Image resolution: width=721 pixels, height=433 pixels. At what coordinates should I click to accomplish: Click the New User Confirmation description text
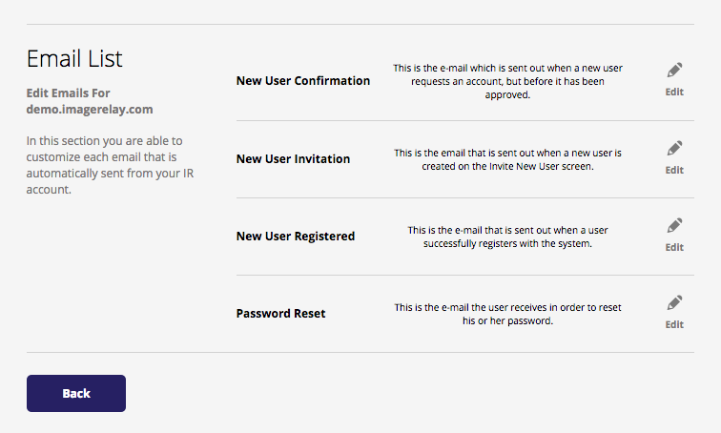[x=507, y=81]
